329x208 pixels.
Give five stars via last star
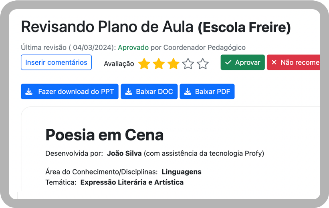coord(203,64)
